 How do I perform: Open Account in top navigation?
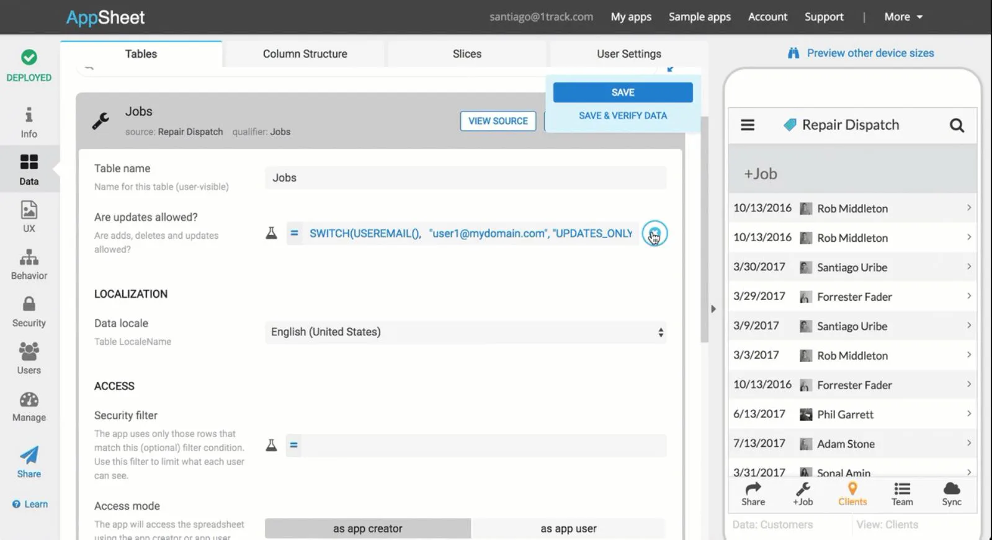(x=767, y=17)
